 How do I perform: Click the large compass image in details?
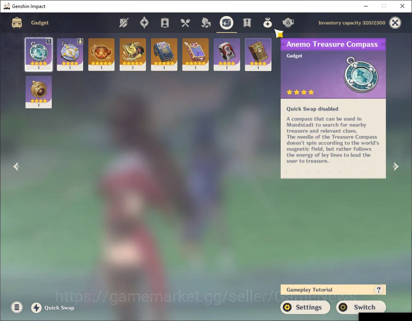pyautogui.click(x=361, y=75)
